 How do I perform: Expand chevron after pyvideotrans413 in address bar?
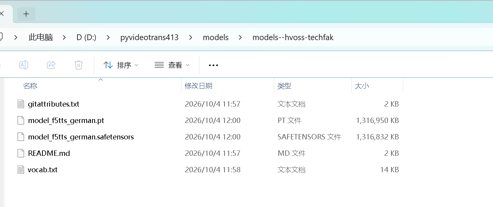[x=191, y=37]
